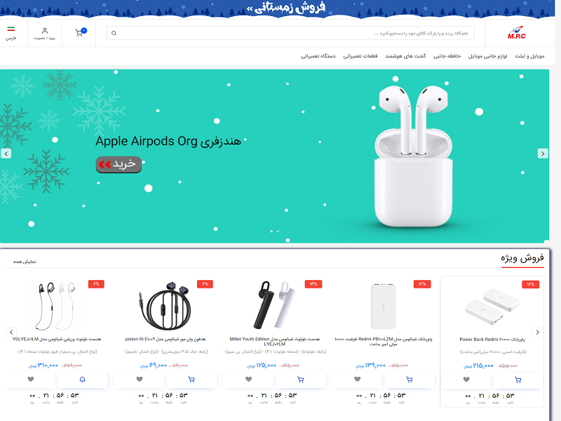Toggle wishlist heart for Redmi PB100LZM powerbank

(x=358, y=379)
